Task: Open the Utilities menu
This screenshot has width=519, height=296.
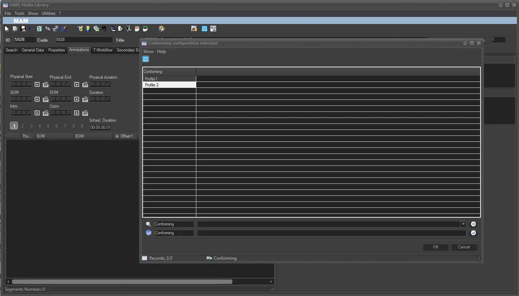Action: coord(48,13)
